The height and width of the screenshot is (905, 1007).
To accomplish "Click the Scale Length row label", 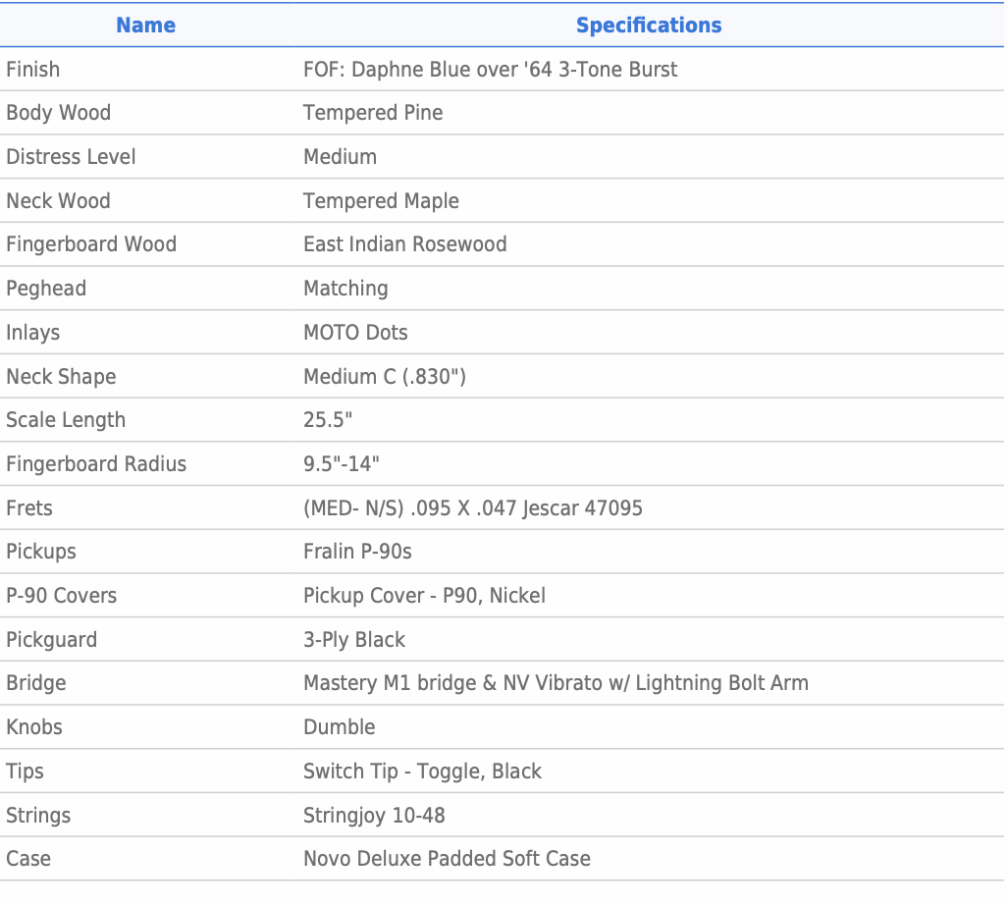I will [x=66, y=420].
